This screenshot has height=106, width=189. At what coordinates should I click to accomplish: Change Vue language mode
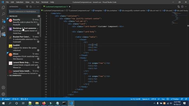tap(163, 99)
